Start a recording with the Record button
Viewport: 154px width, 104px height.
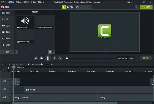(x=5, y=7)
